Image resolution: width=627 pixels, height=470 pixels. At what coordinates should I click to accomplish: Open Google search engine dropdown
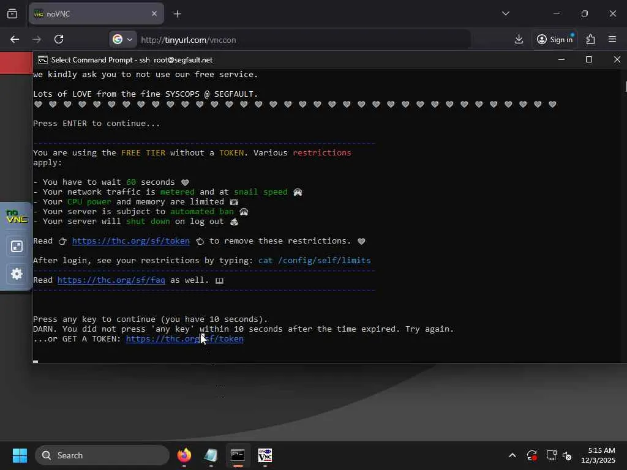coord(122,39)
